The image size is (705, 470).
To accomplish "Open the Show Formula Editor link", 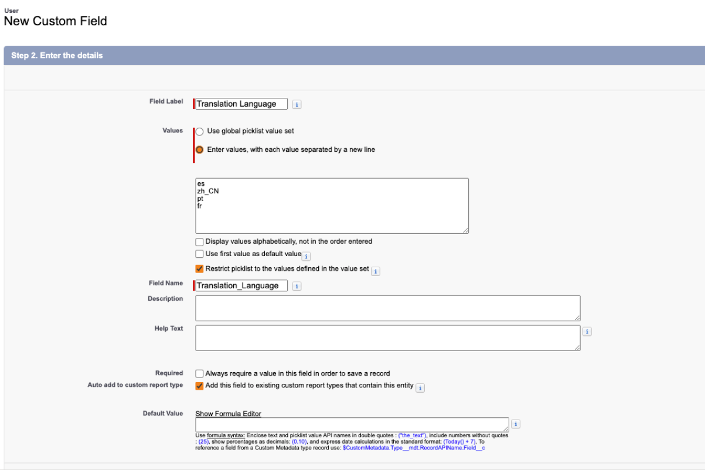I will pos(228,414).
